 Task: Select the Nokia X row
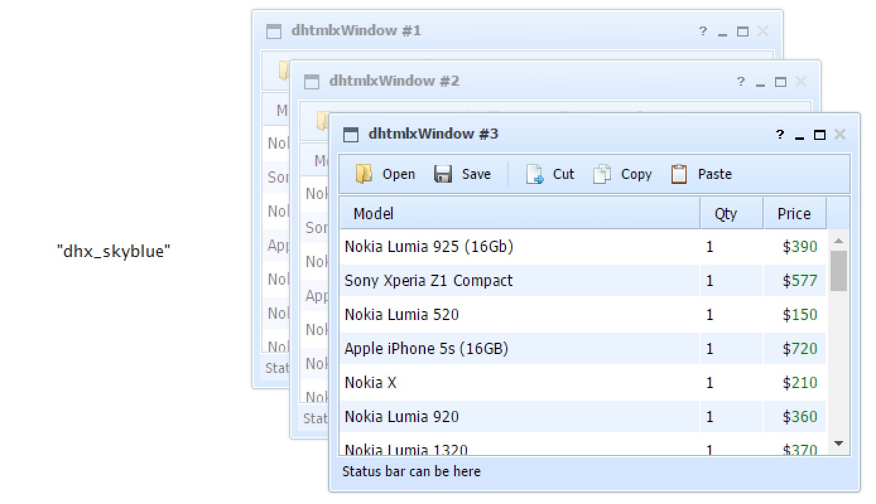tap(583, 382)
